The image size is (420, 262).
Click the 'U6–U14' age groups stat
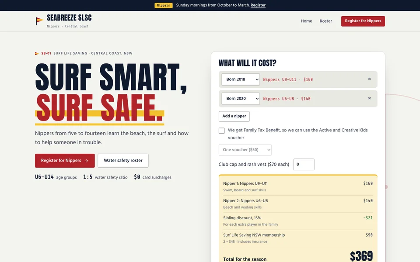point(44,177)
